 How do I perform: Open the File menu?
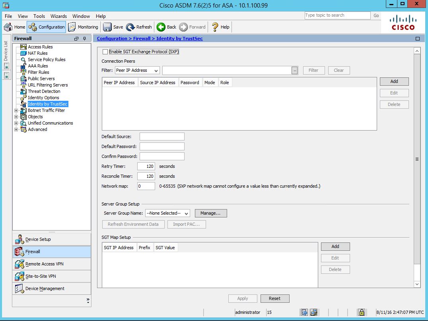(8, 16)
